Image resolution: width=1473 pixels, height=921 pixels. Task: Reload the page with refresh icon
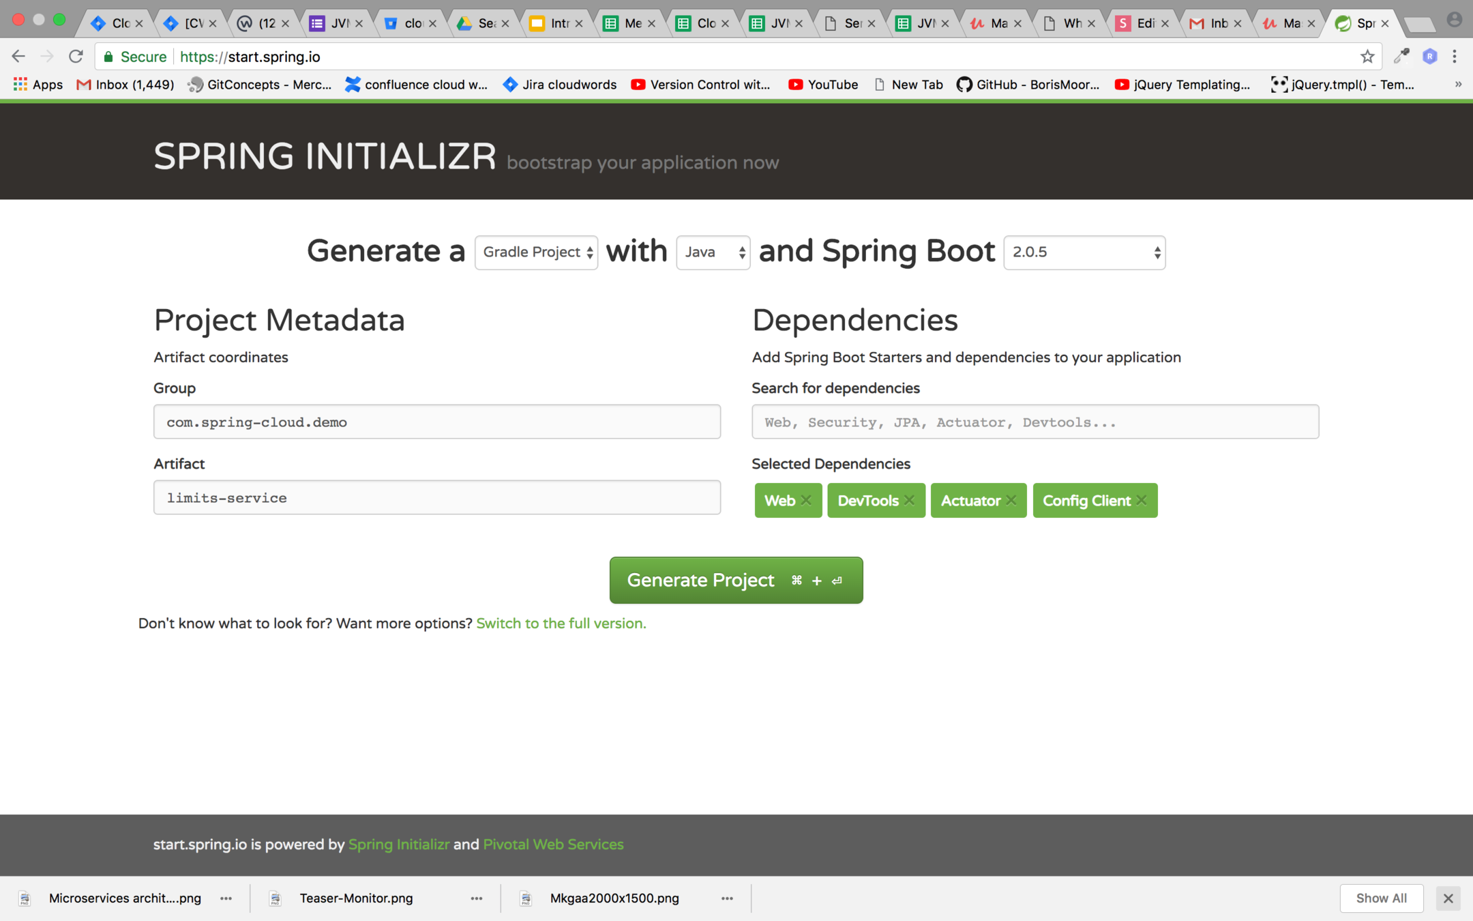(76, 57)
